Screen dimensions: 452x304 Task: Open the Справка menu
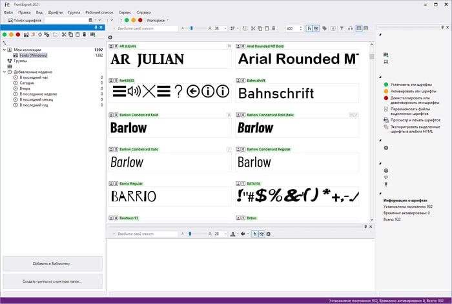pyautogui.click(x=143, y=12)
